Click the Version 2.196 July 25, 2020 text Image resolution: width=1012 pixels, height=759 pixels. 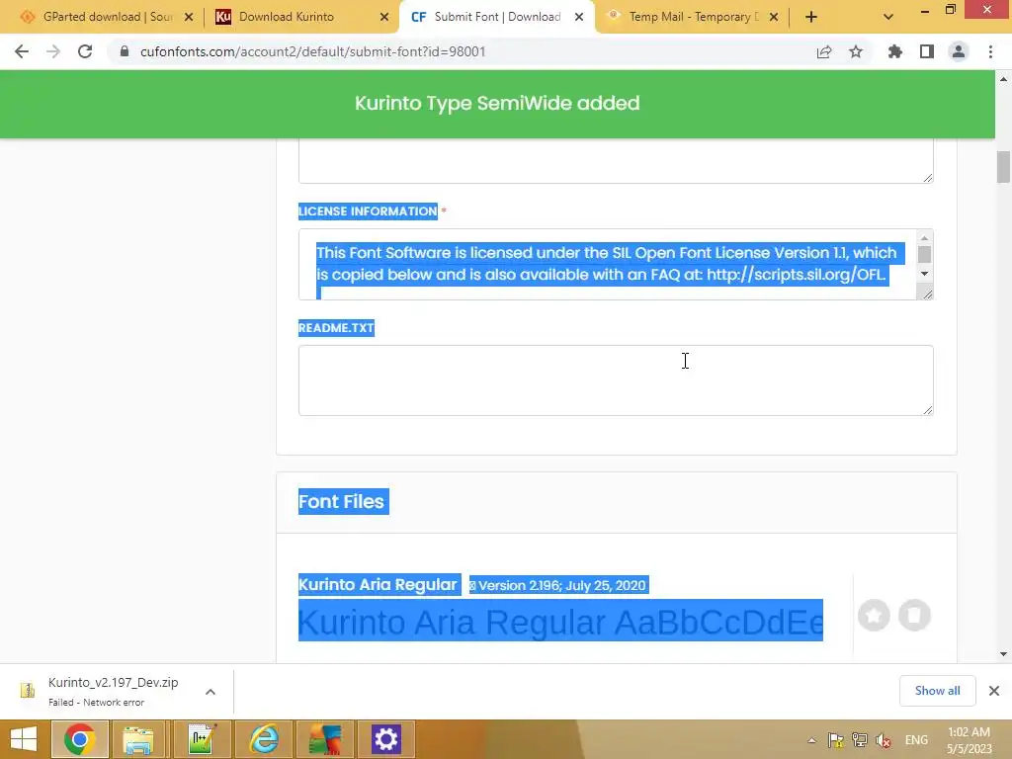[561, 585]
